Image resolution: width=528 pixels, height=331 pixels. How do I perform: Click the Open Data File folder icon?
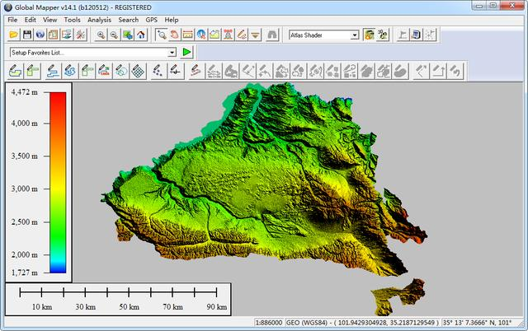pos(14,35)
